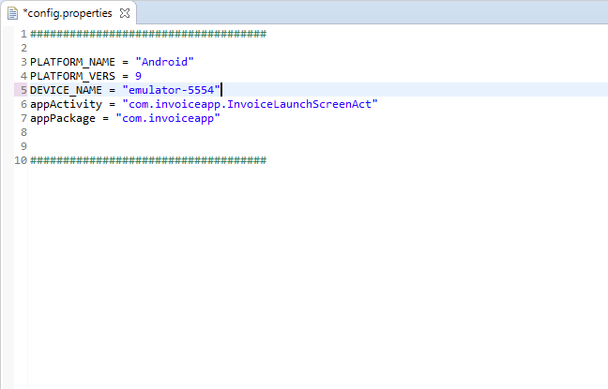Click the "com.invoiceapp.InvoiceLaunchScreenAct" value
This screenshot has width=608, height=389.
point(250,104)
